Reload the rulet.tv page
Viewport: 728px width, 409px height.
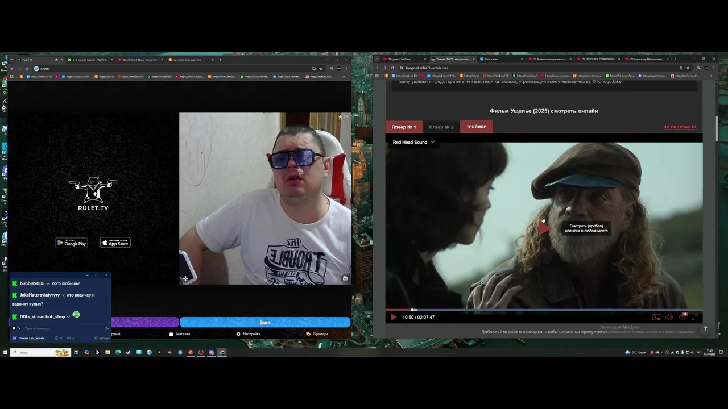[27, 69]
